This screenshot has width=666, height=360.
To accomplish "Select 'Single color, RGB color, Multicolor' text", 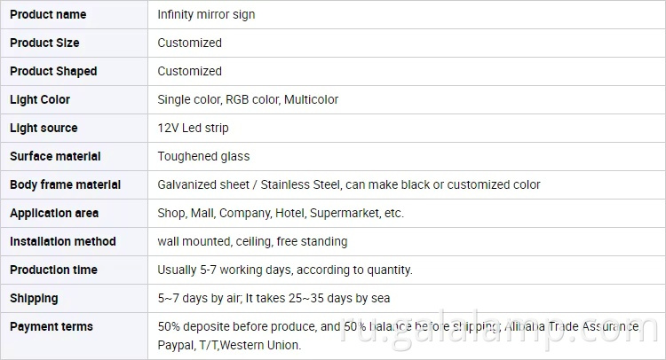I will (248, 99).
